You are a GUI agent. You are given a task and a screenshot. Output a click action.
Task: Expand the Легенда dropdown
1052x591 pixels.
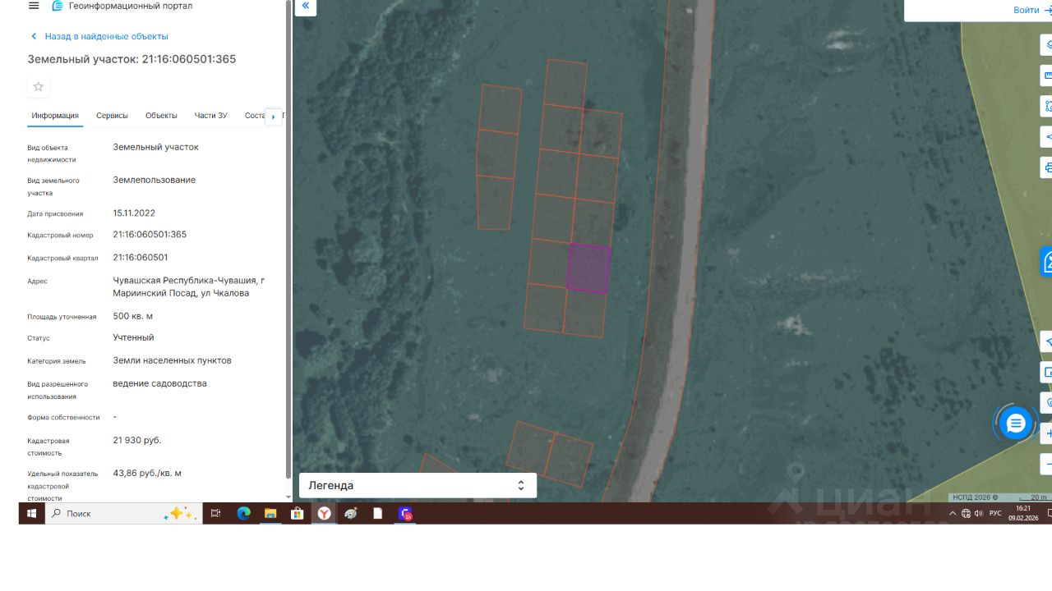418,485
